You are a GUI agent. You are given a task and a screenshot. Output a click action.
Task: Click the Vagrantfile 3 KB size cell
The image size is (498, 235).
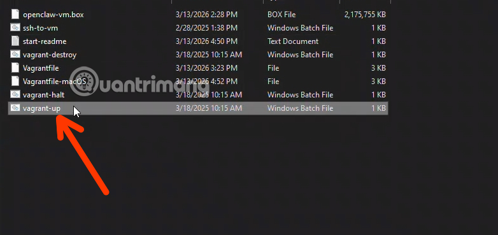click(378, 68)
